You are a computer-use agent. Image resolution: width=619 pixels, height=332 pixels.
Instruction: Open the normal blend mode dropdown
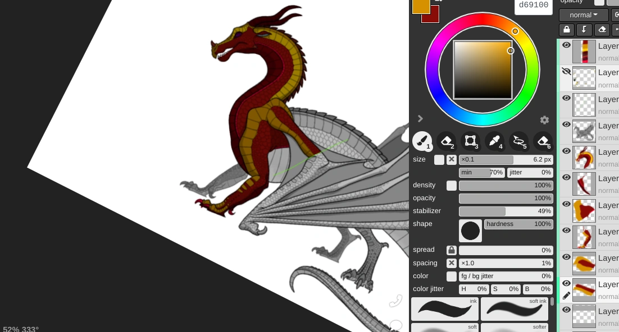click(583, 15)
